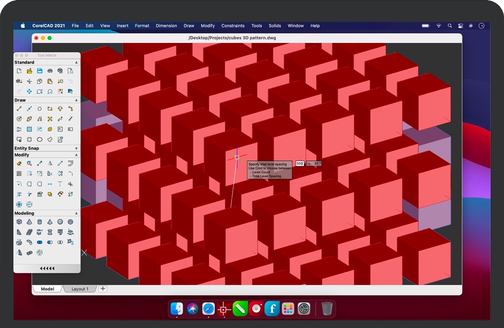Expand the Entity Snap section
504x328 pixels.
coord(76,148)
